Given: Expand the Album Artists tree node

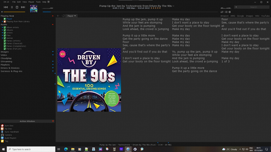Looking at the screenshot, I should (x=2, y=27).
